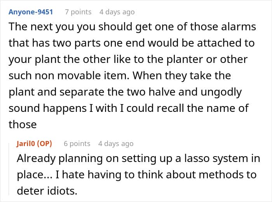Click the 7 points score label

coord(78,12)
